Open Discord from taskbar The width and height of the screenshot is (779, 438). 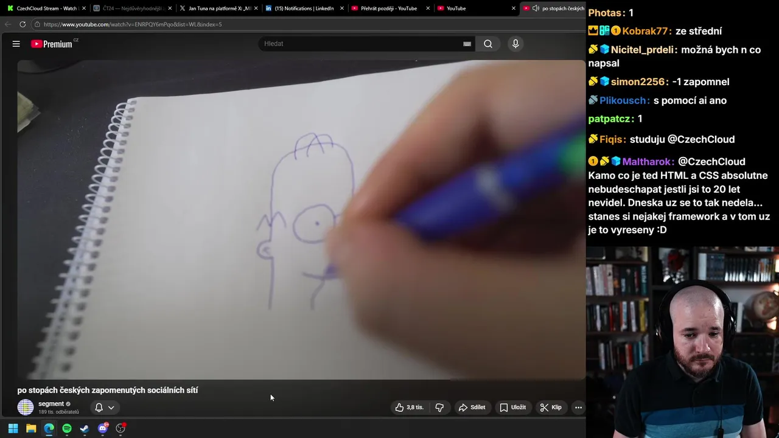point(103,428)
